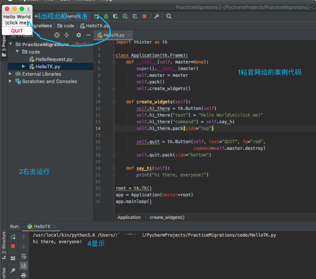Screen dimensions: 316x279
Task: Click 'app = Application(master=root)' on line 24
Action: [154, 195]
